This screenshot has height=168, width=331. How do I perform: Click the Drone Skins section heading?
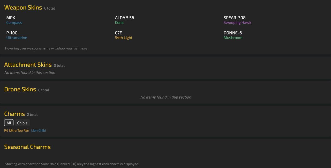(x=20, y=89)
